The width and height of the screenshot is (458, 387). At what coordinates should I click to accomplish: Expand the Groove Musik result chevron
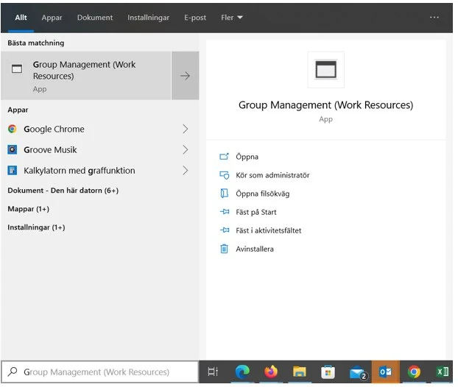(185, 149)
